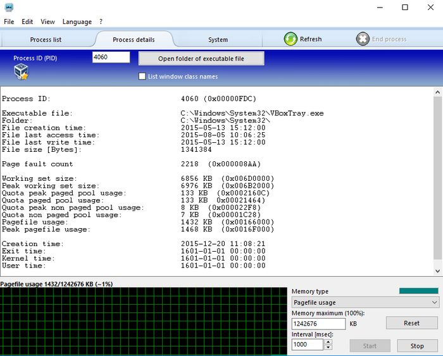Click Open folder of executable file button
The height and width of the screenshot is (356, 443).
(x=201, y=59)
